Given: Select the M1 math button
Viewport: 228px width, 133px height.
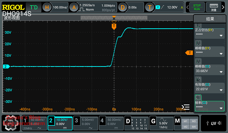Looking at the screenshot, I should pyautogui.click(x=185, y=120).
